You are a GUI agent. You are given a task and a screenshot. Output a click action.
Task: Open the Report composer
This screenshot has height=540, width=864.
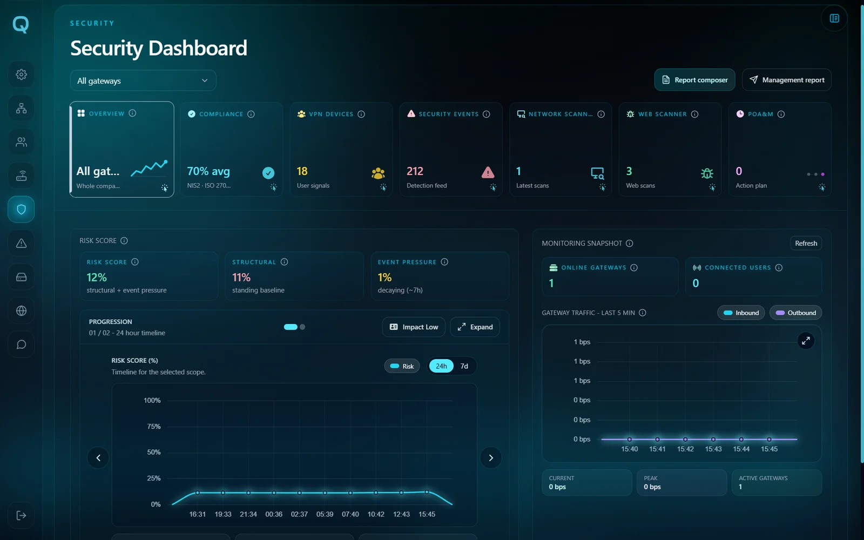[695, 80]
